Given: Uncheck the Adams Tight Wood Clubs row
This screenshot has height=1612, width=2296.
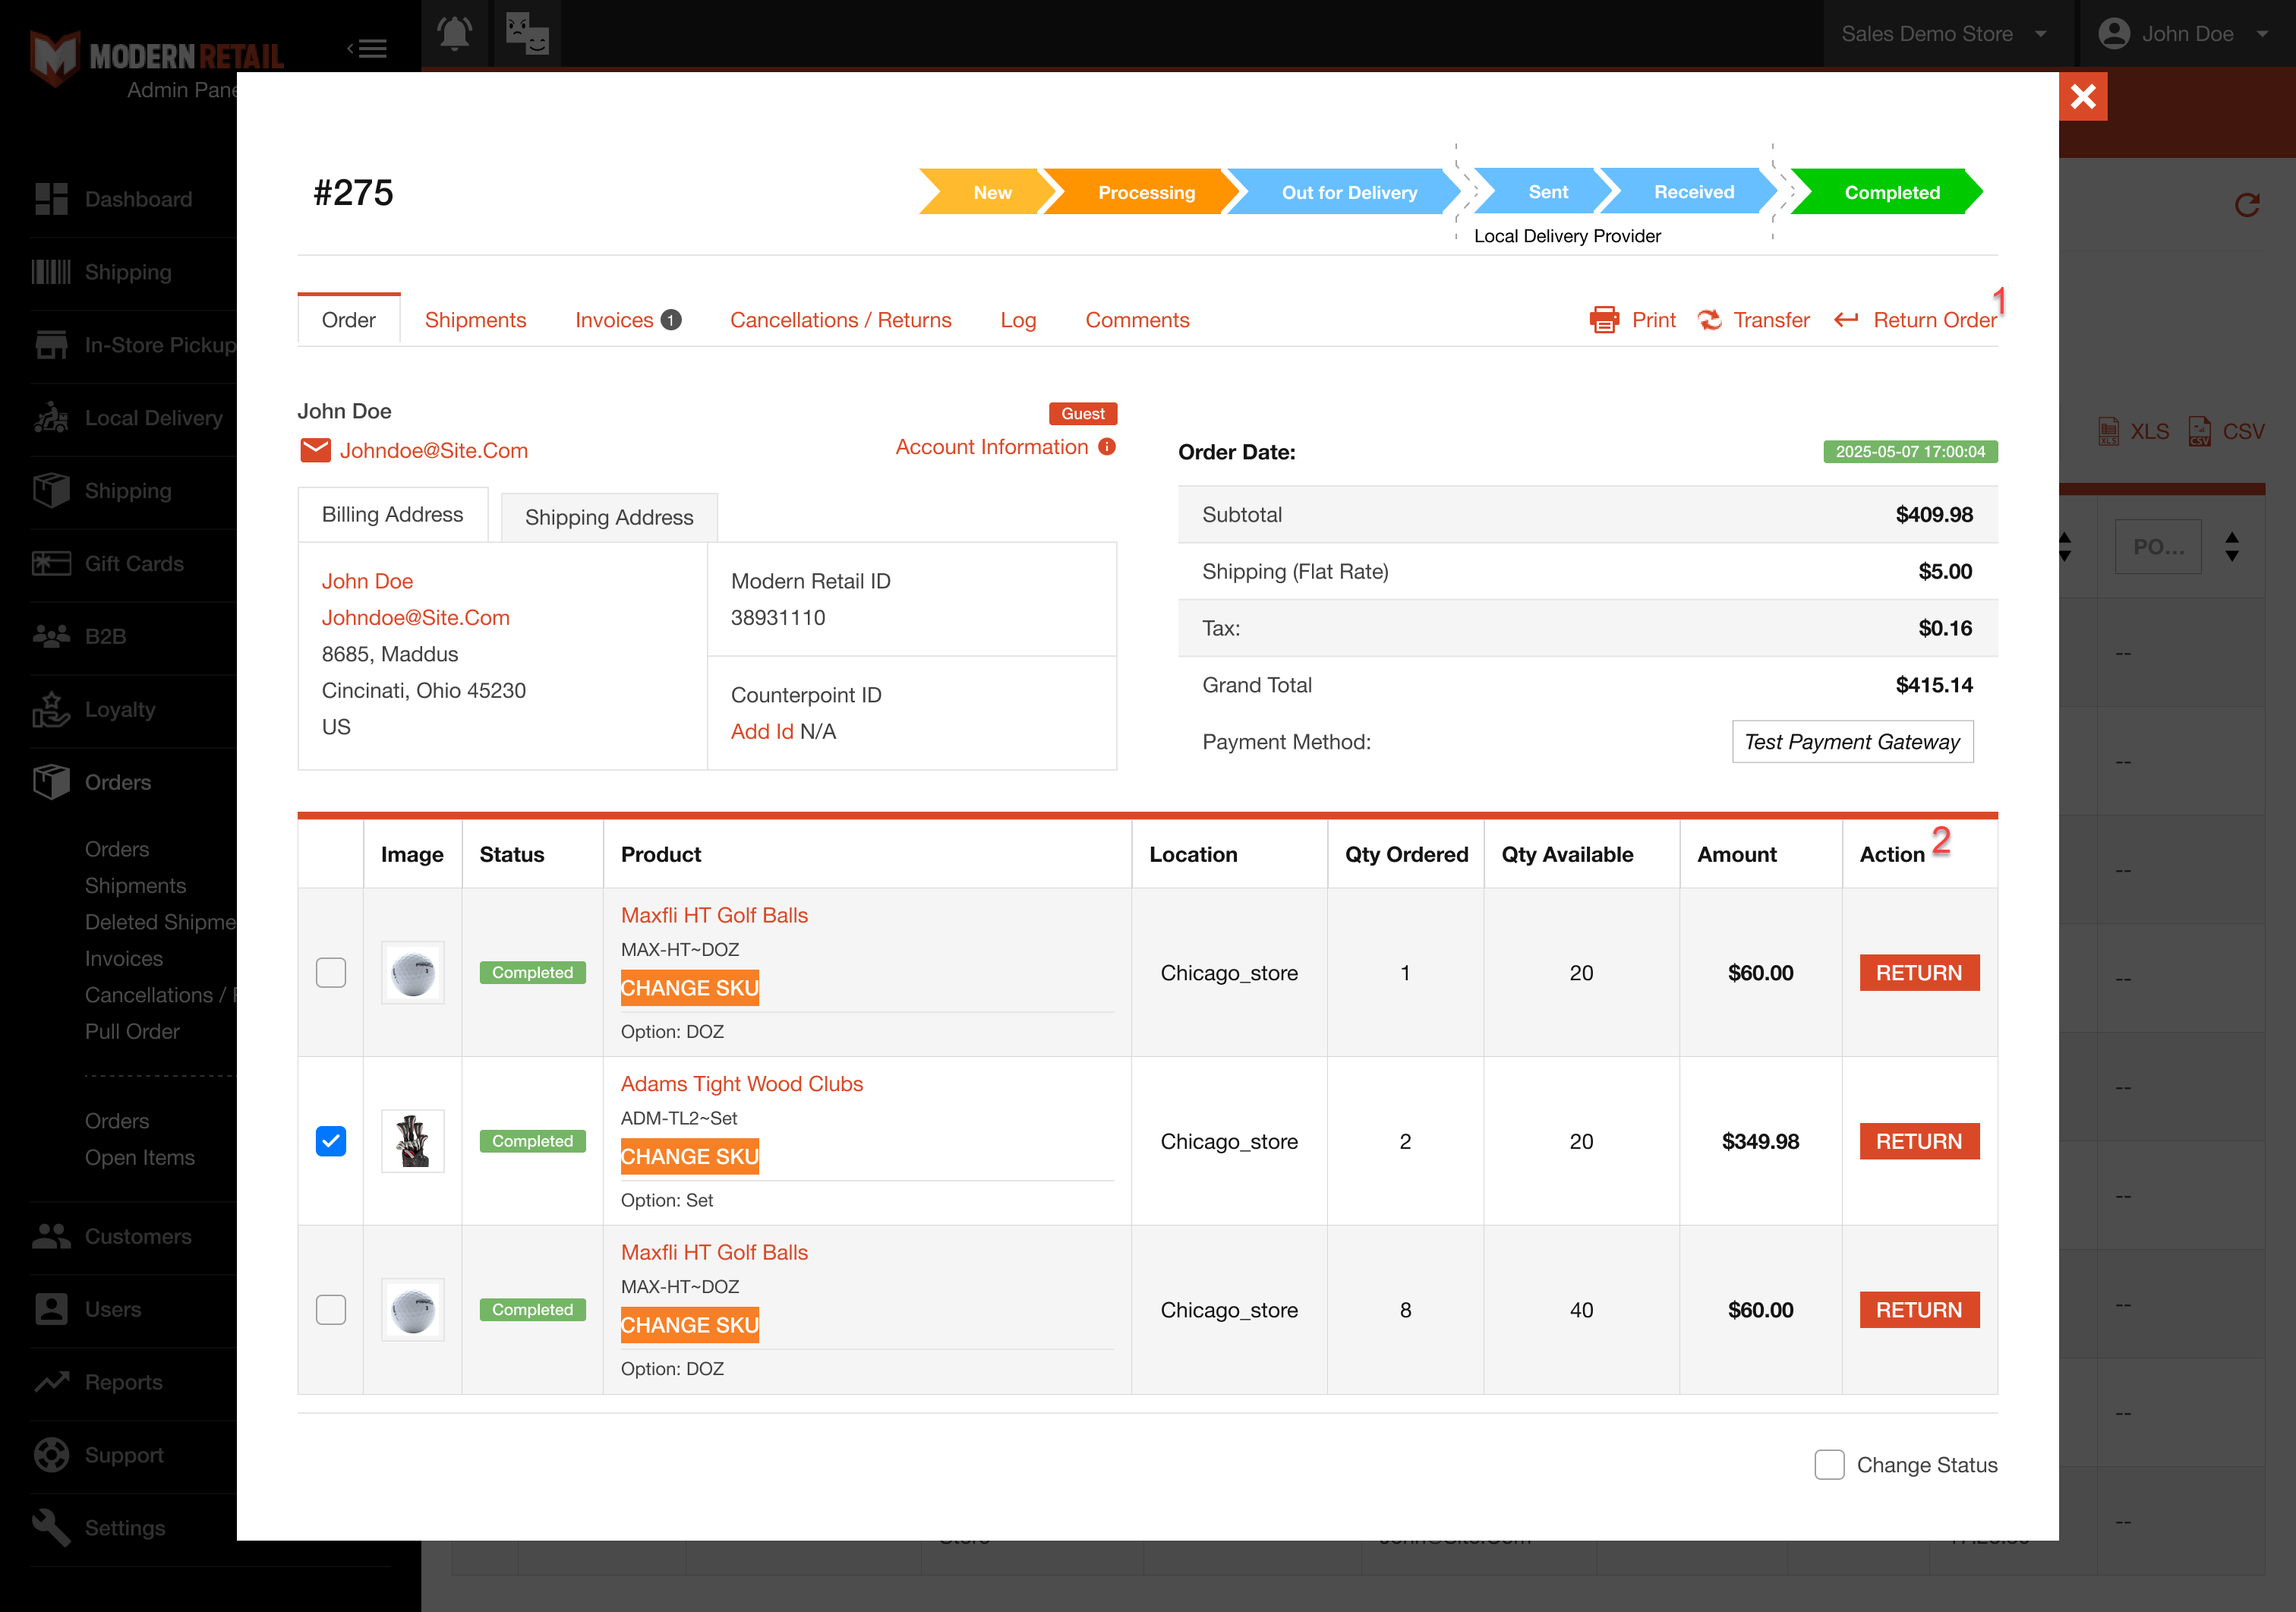Looking at the screenshot, I should [x=331, y=1141].
